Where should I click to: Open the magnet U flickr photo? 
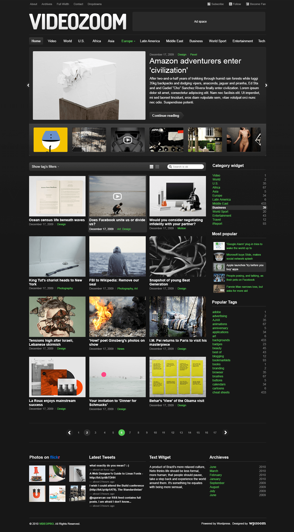pos(37,494)
